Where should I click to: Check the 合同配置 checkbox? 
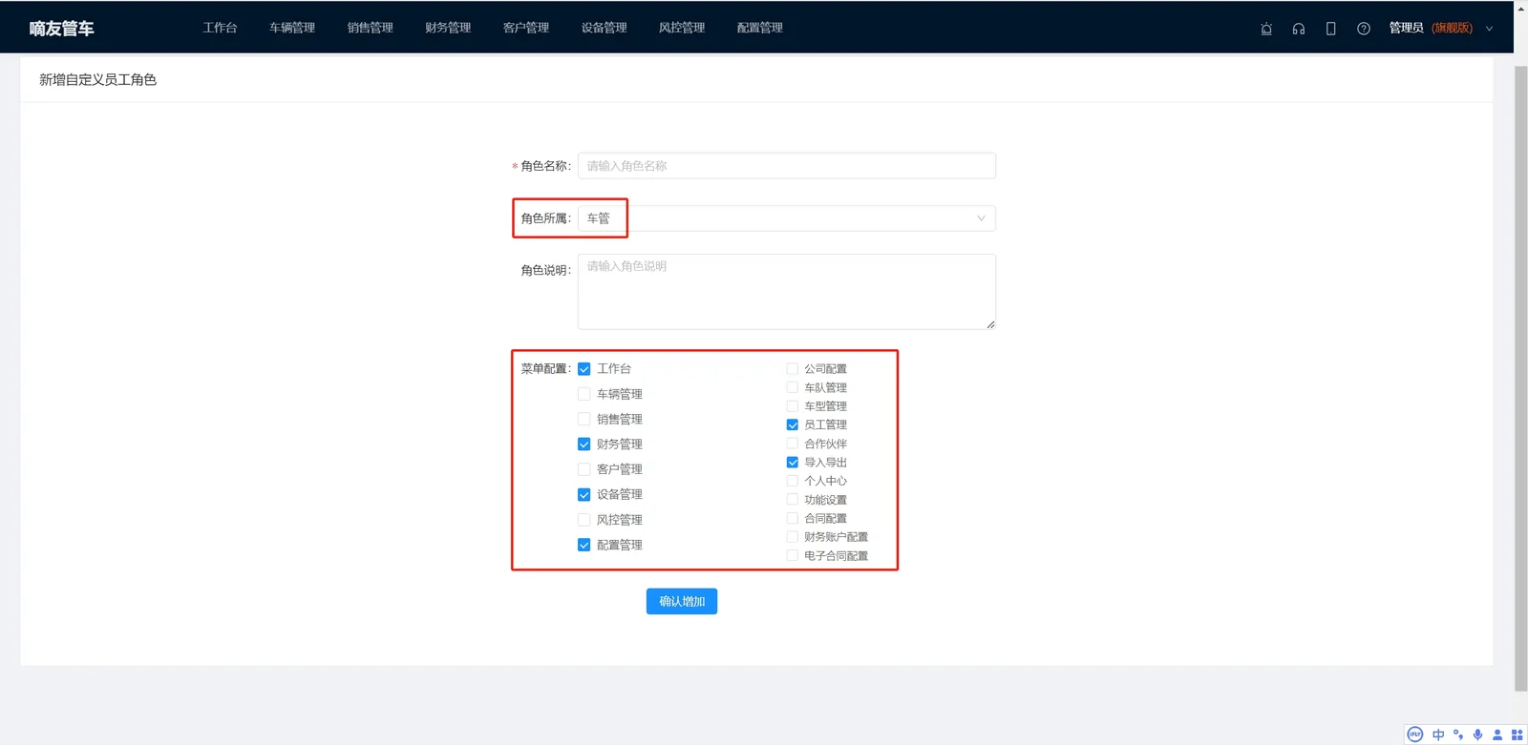pyautogui.click(x=793, y=518)
